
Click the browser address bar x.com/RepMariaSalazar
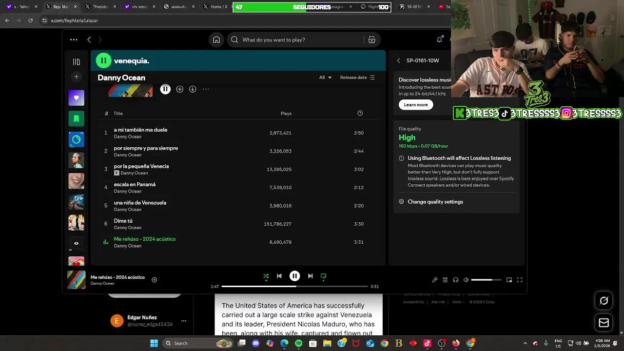click(75, 20)
